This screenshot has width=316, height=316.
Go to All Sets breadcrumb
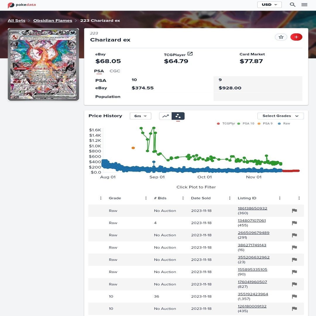pos(16,20)
